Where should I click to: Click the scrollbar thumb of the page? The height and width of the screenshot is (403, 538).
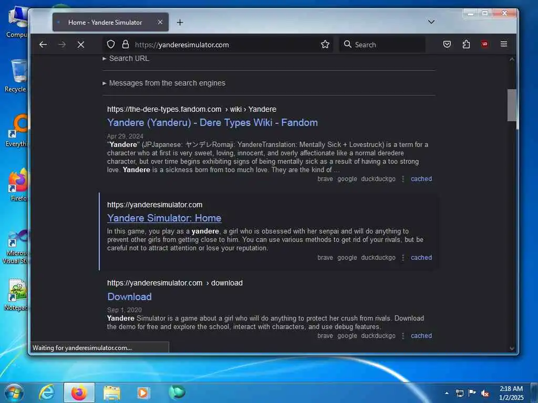tap(512, 105)
